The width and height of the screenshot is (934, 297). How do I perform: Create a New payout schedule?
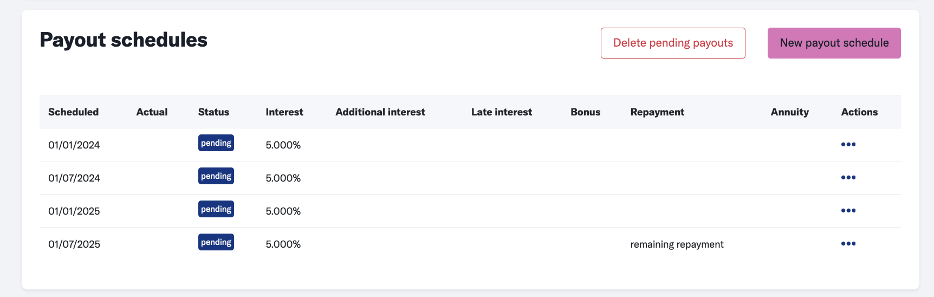pos(834,43)
